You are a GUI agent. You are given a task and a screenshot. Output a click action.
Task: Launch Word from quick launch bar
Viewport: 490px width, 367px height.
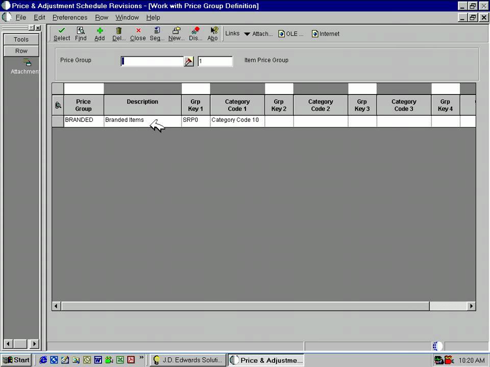pyautogui.click(x=98, y=360)
